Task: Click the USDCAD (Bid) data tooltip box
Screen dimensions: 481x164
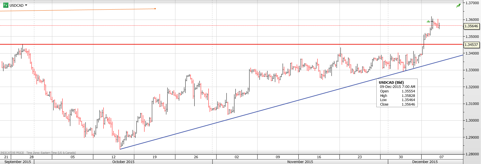Action: [x=397, y=93]
